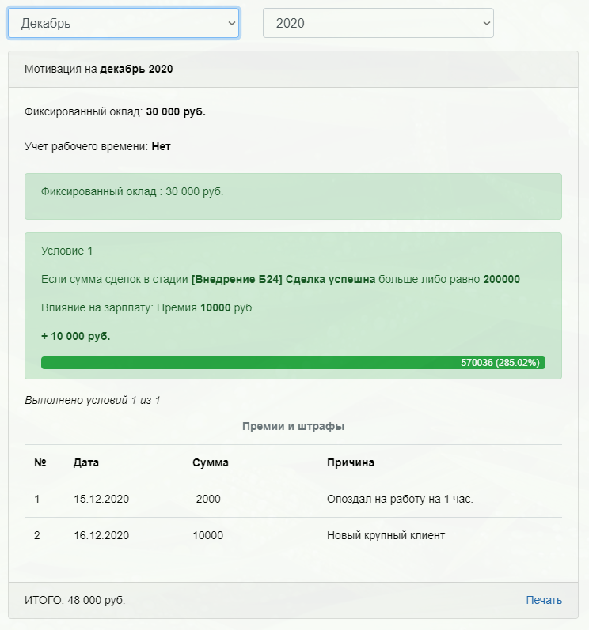Click the -2000 penalty amount cell
This screenshot has height=630, width=589.
click(x=207, y=499)
